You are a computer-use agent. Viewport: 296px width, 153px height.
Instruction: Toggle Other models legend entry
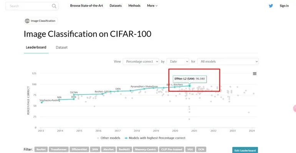click(109, 138)
